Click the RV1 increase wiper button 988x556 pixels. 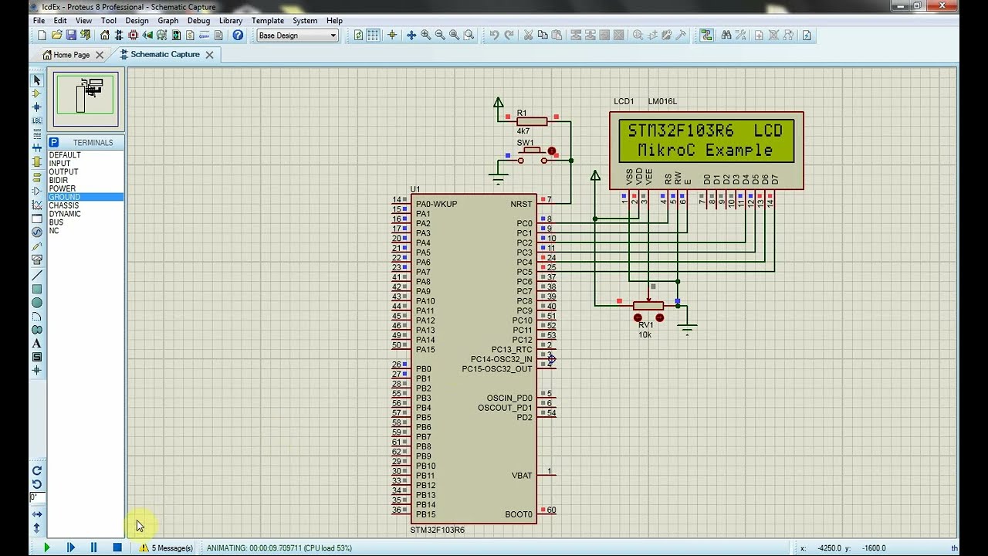pyautogui.click(x=659, y=318)
